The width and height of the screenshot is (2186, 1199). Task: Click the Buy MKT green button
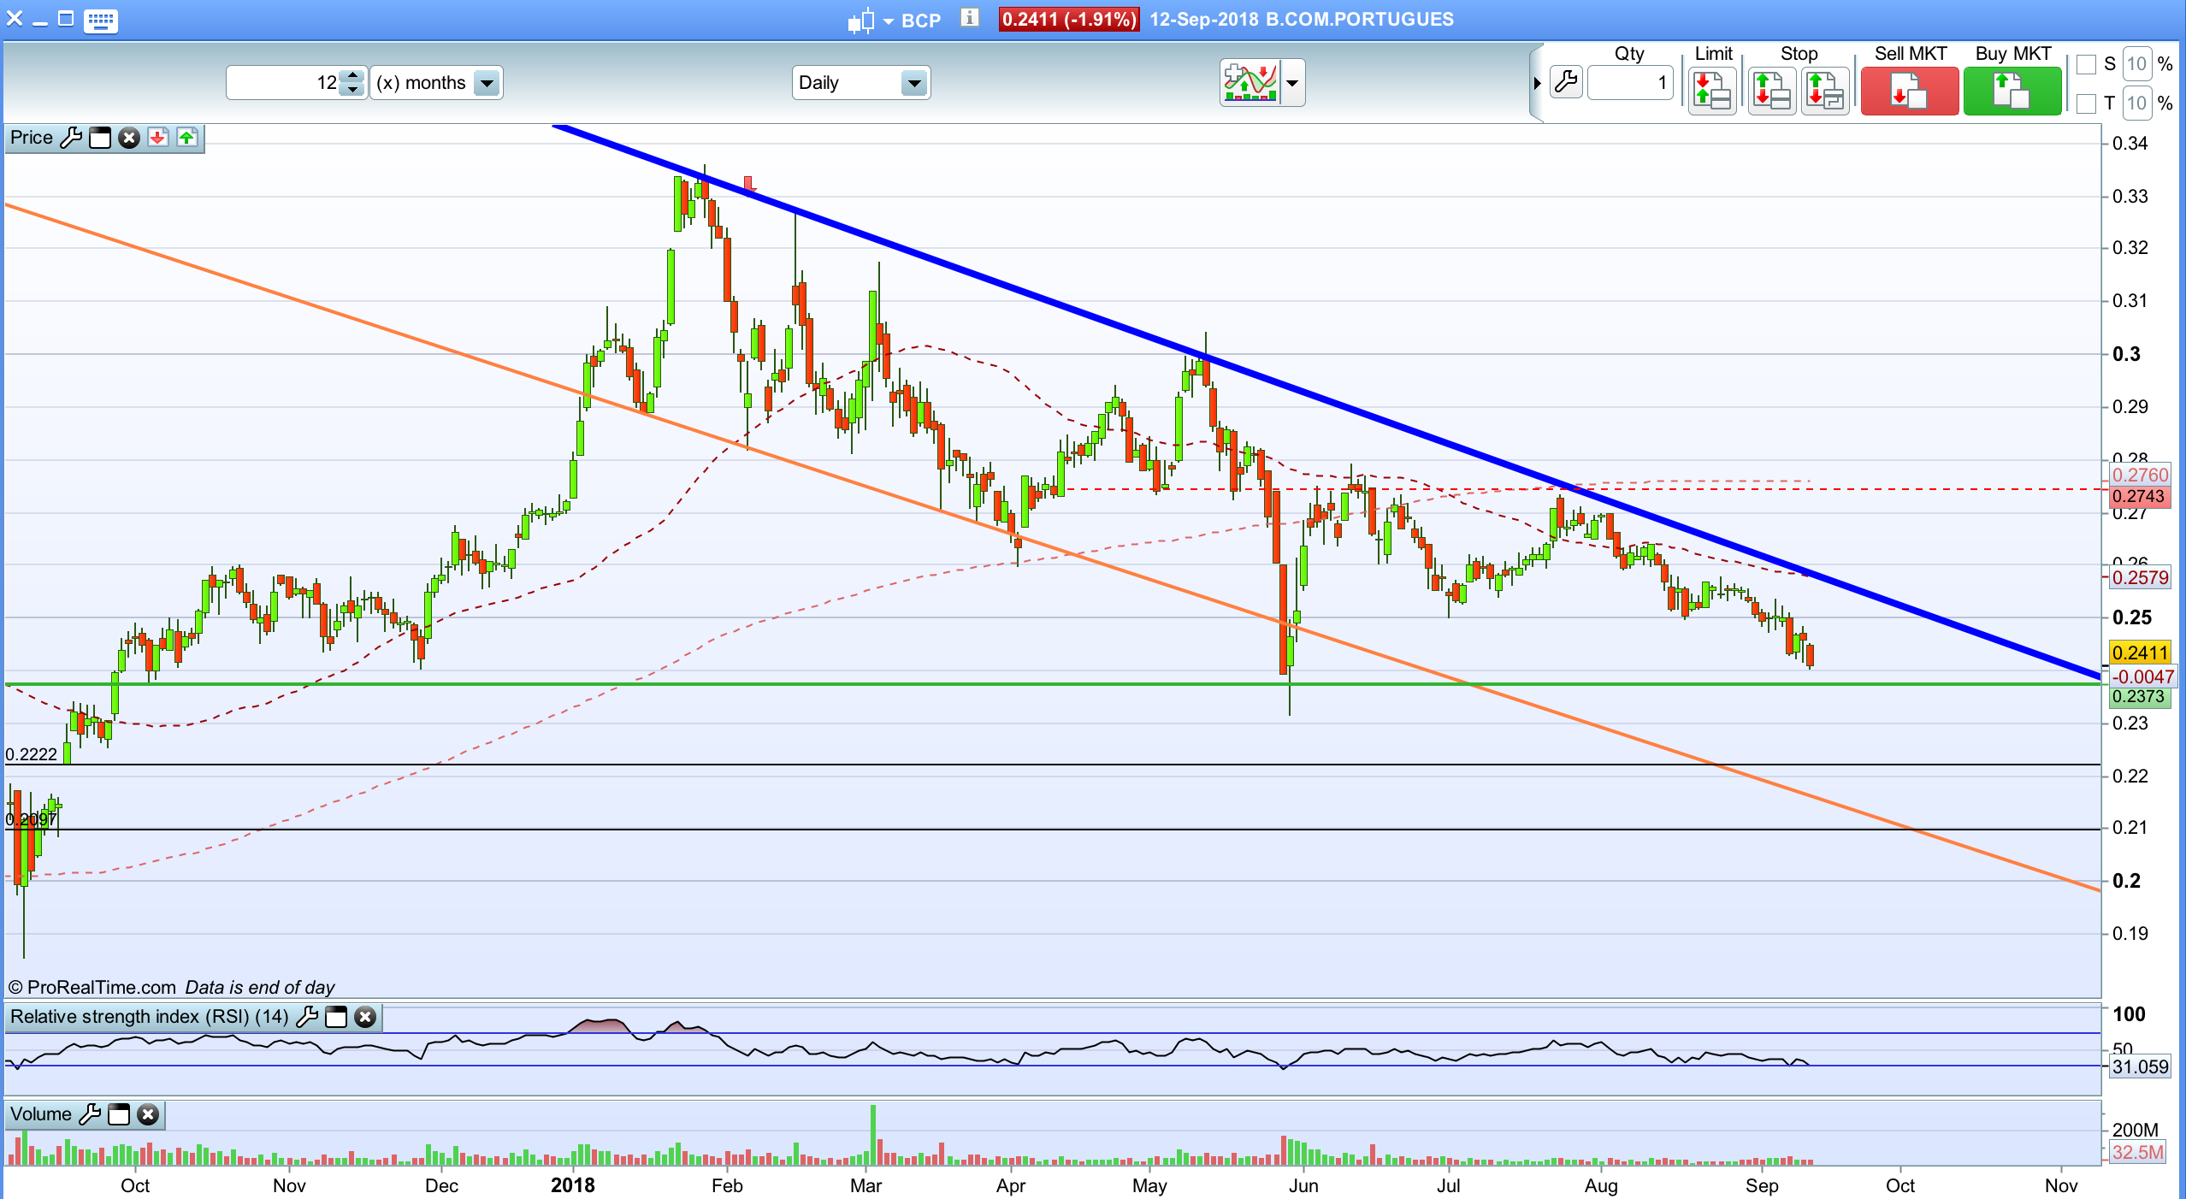coord(2012,90)
